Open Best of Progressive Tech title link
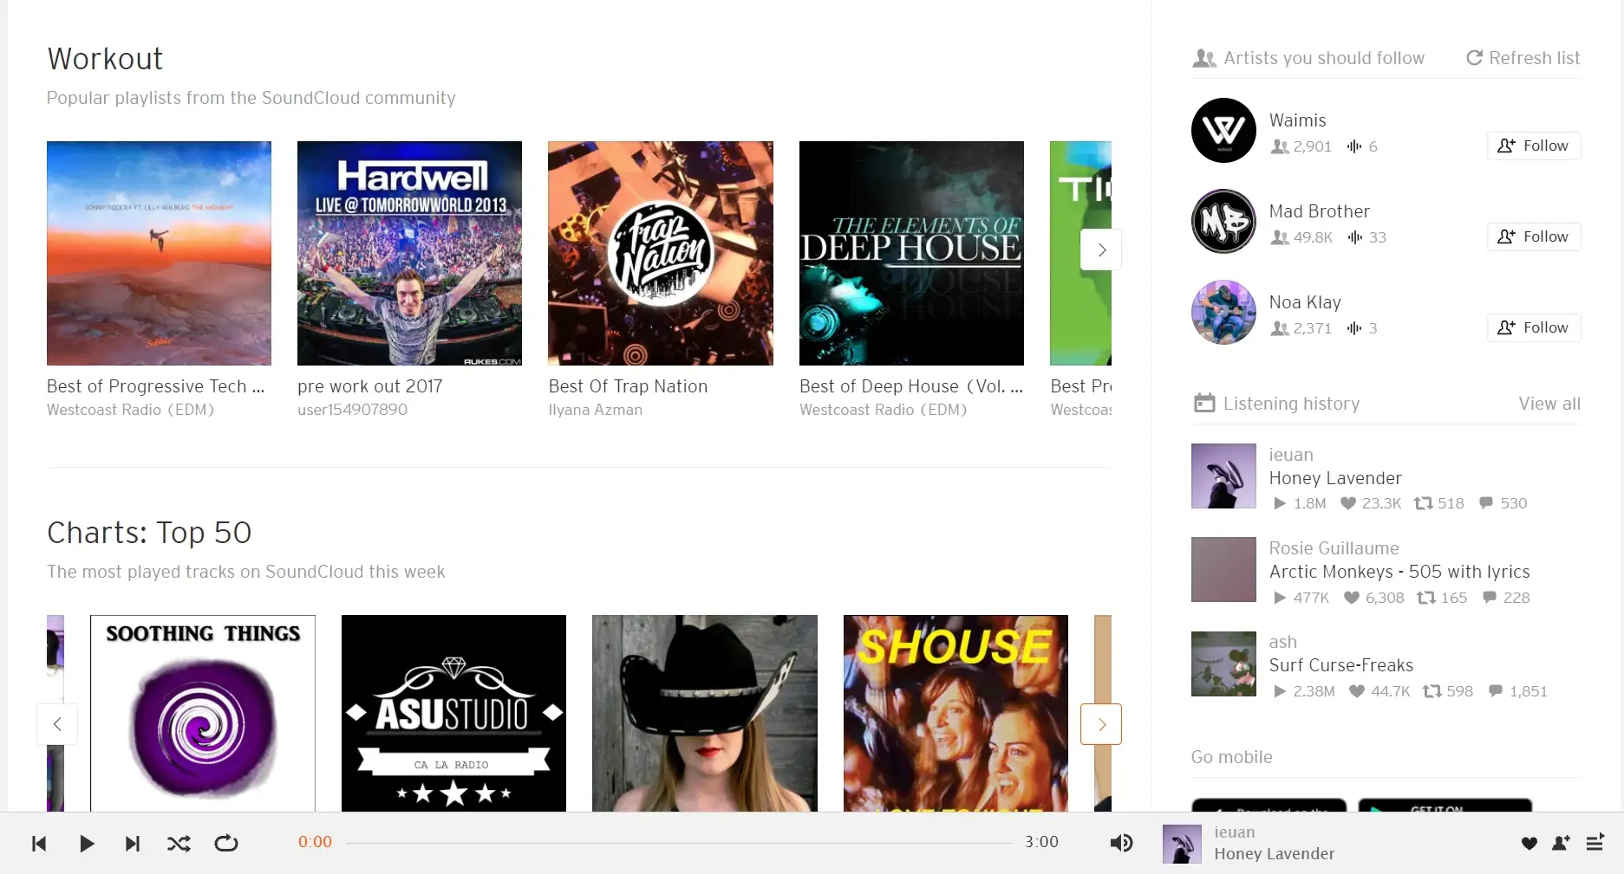The width and height of the screenshot is (1624, 874). tap(156, 386)
